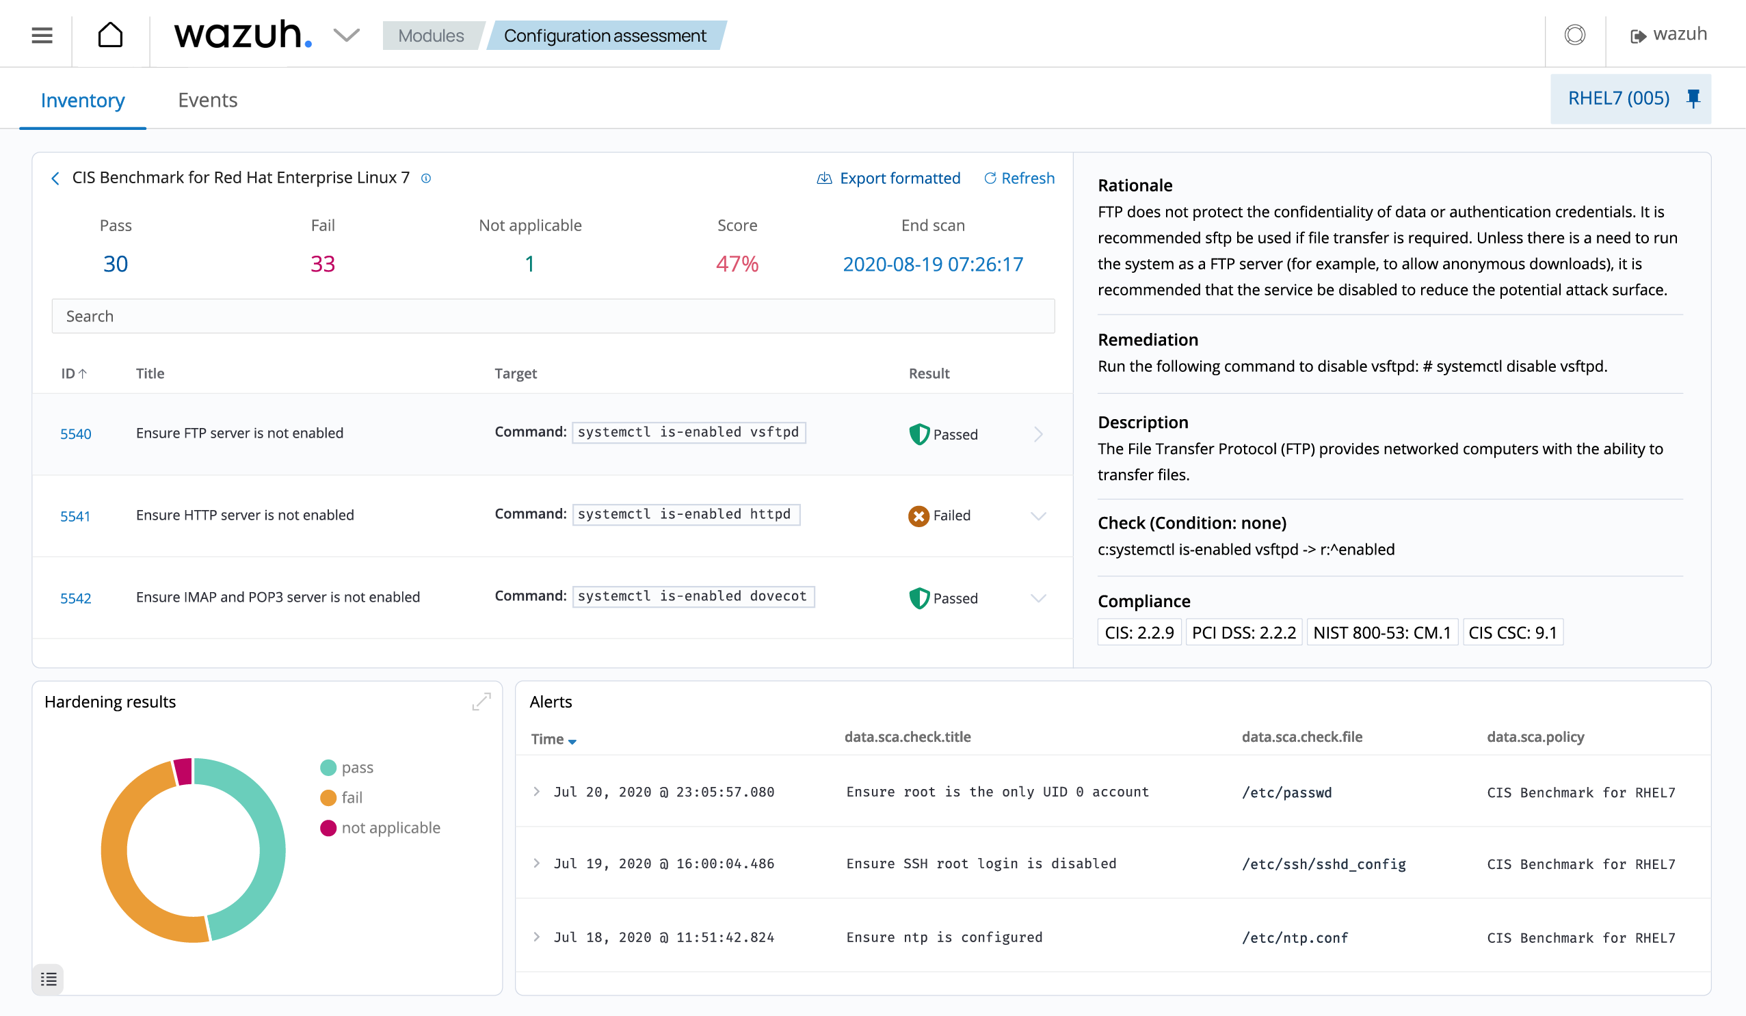The height and width of the screenshot is (1016, 1746).
Task: Focus the Search input field
Action: point(553,316)
